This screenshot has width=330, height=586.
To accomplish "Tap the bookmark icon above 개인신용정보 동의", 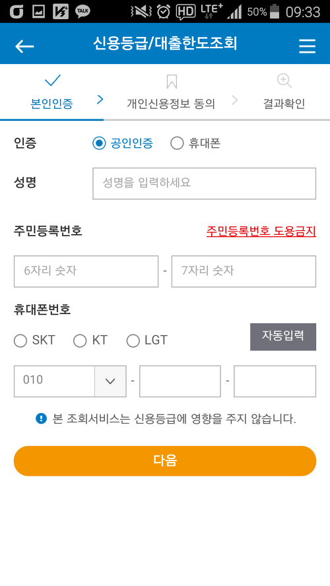I will pyautogui.click(x=172, y=81).
